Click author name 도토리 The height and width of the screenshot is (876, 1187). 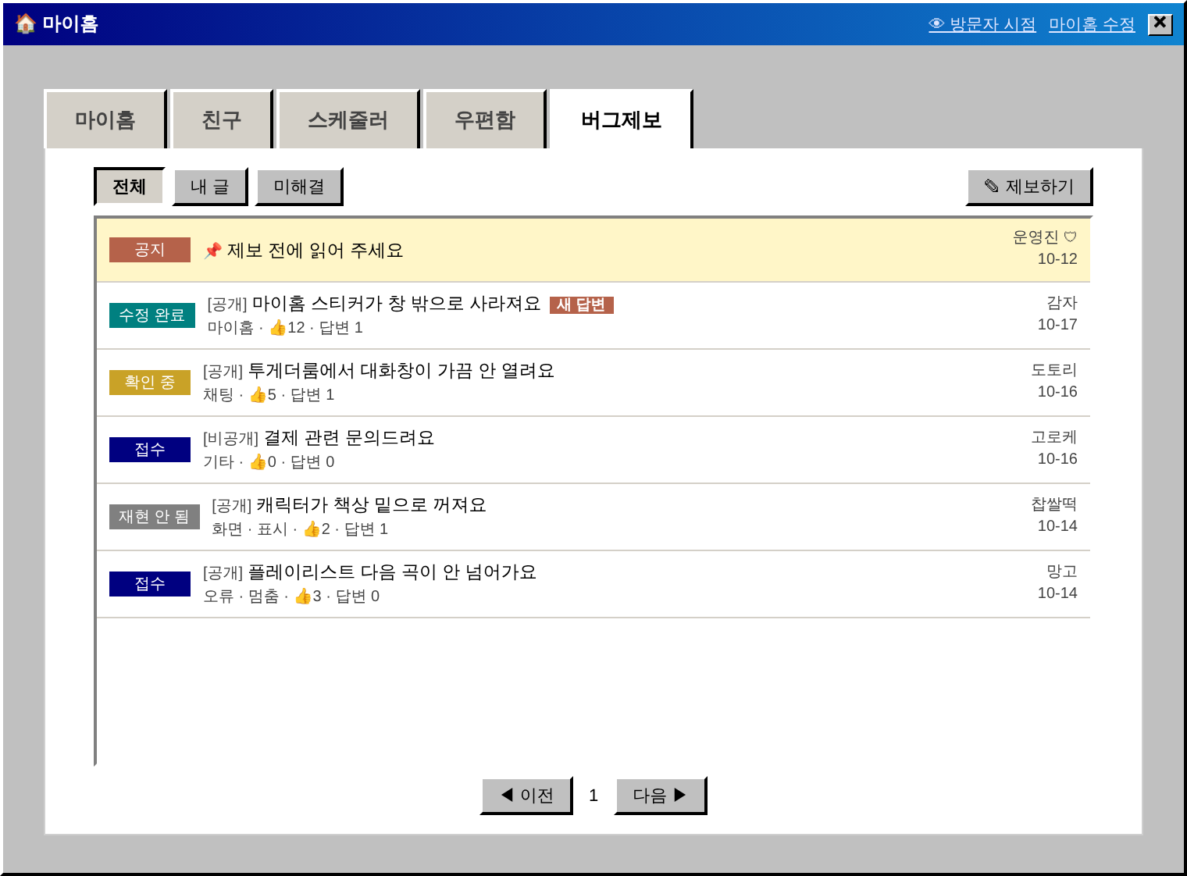[x=1054, y=370]
